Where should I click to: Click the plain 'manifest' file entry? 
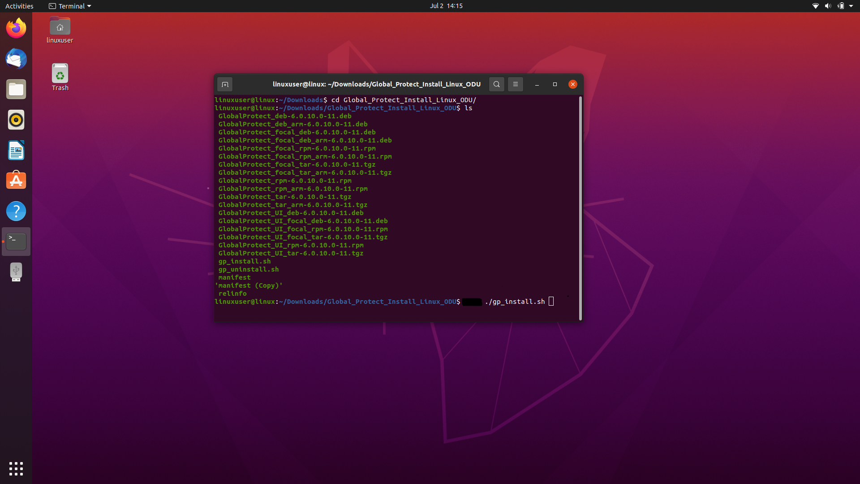tap(235, 277)
